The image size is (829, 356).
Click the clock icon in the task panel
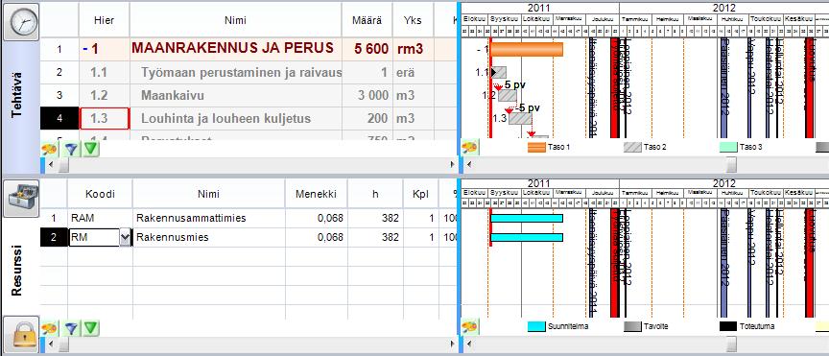tap(21, 21)
